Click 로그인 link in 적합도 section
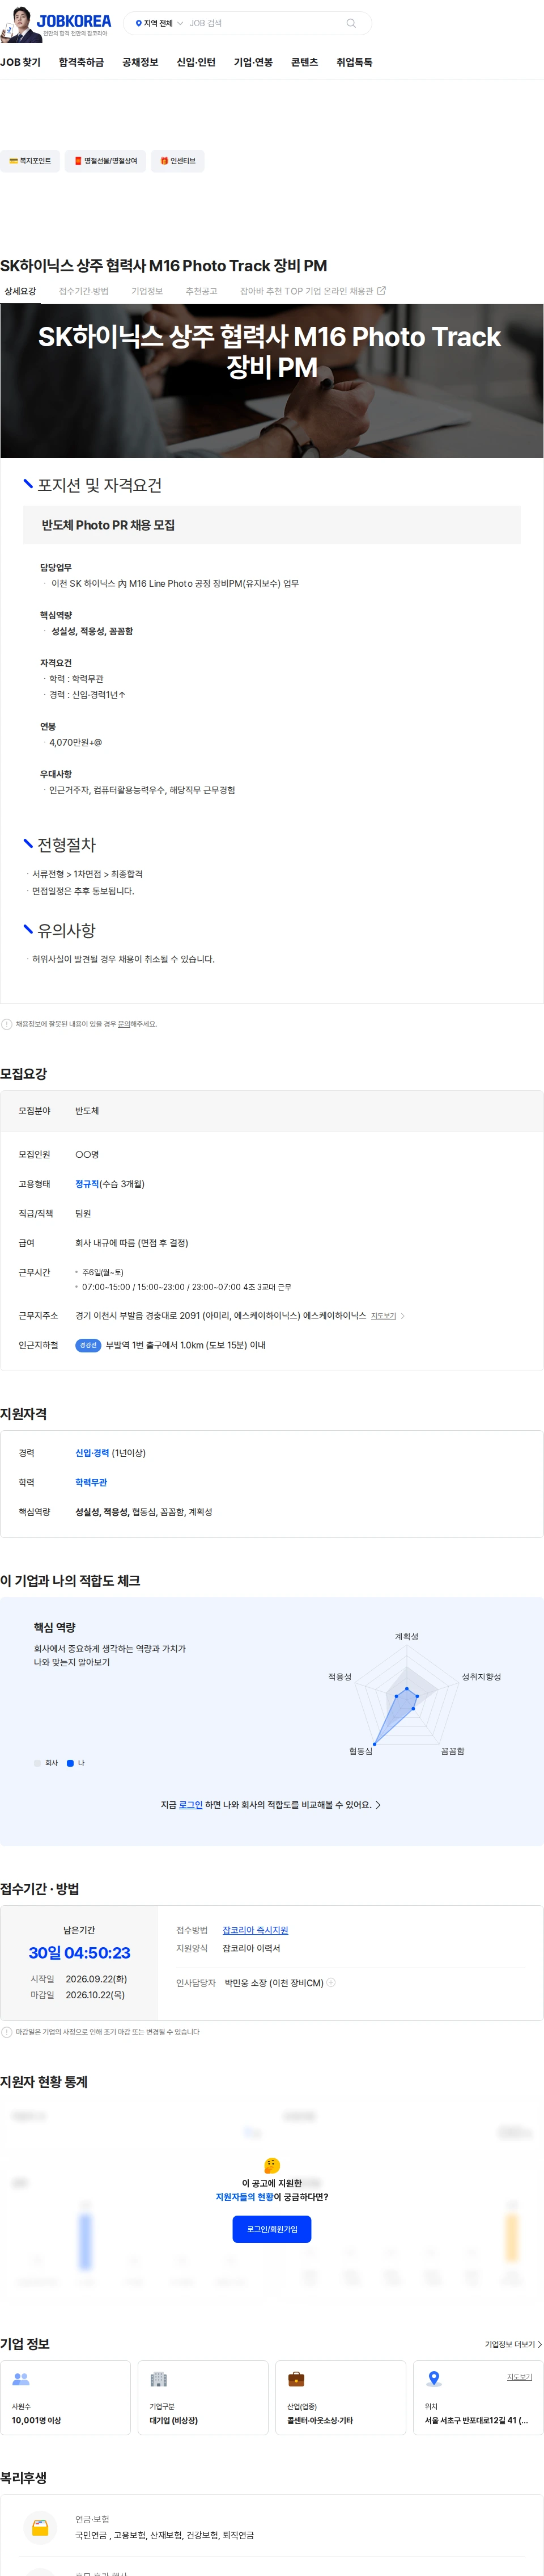The width and height of the screenshot is (544, 2576). coord(190,1805)
